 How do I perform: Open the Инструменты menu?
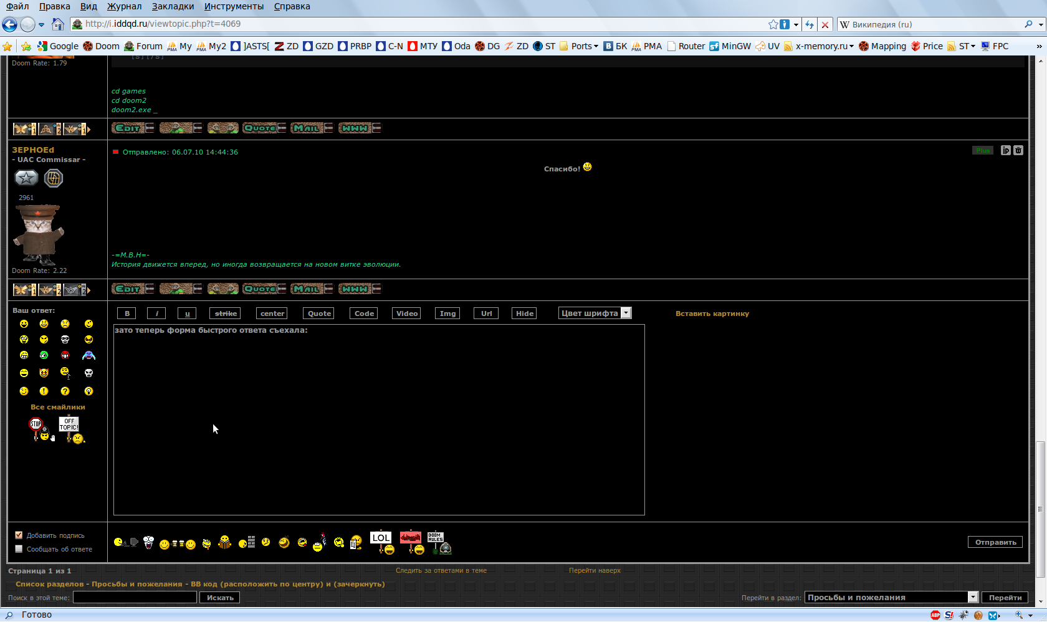click(x=234, y=6)
